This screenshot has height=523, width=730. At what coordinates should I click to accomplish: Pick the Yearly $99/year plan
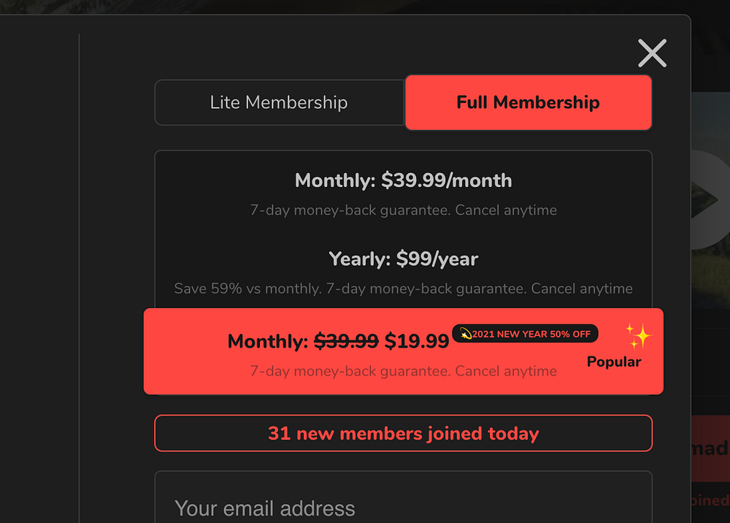pos(403,259)
